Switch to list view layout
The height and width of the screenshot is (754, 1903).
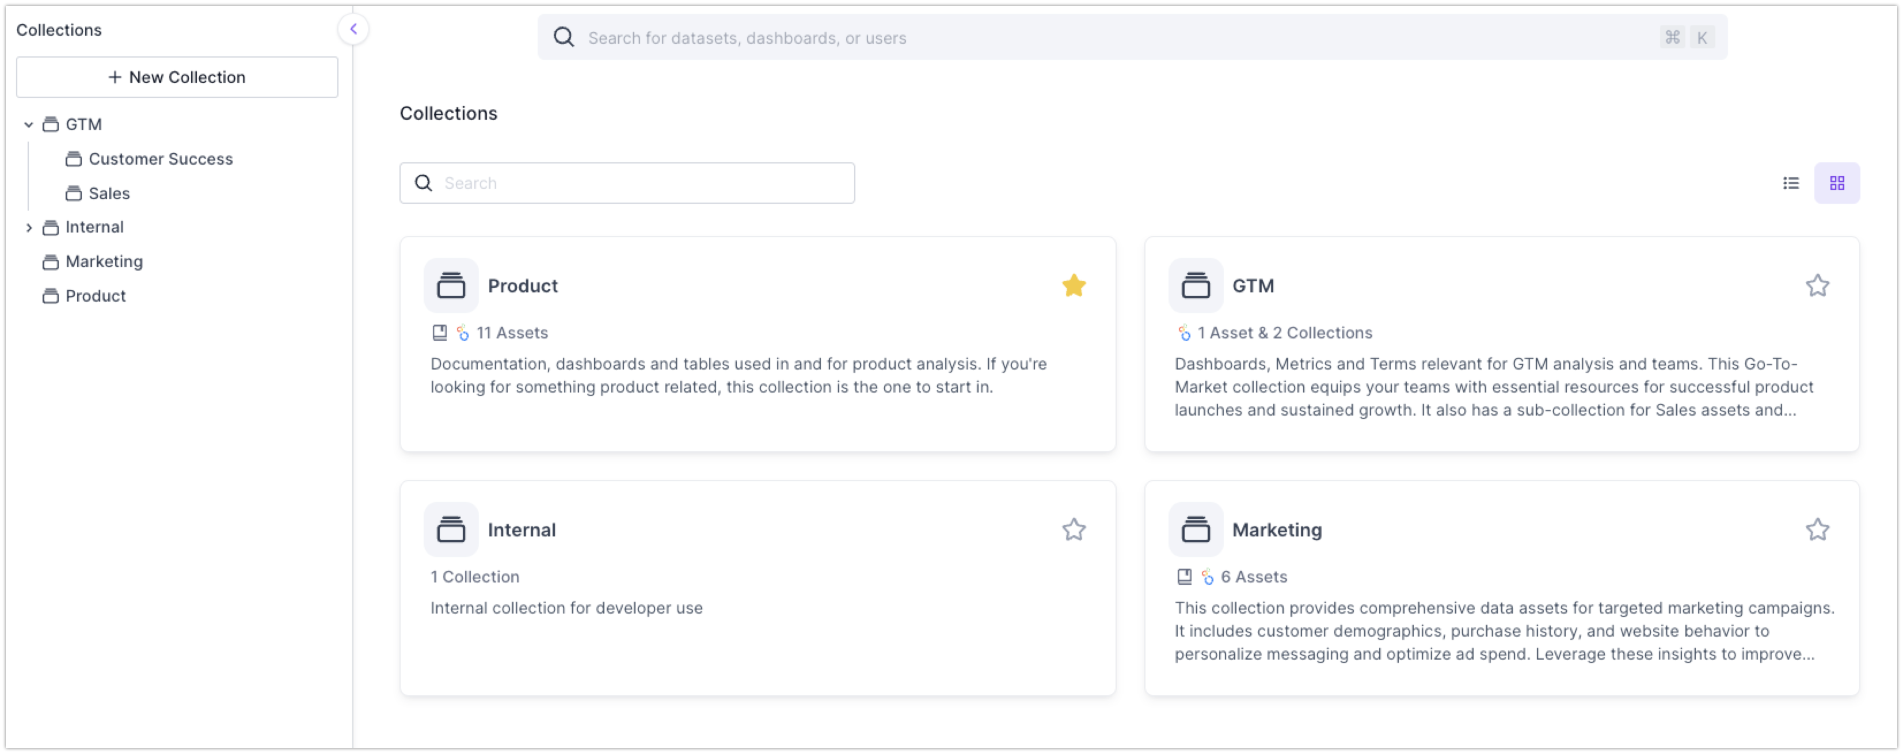[x=1791, y=183]
